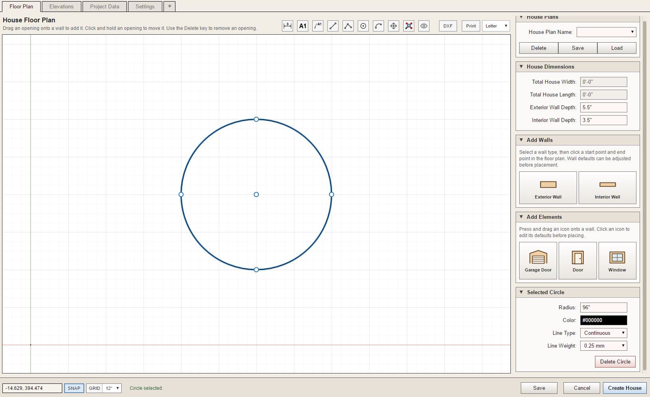Click the Interior Wall icon
The image size is (650, 397).
(x=607, y=188)
